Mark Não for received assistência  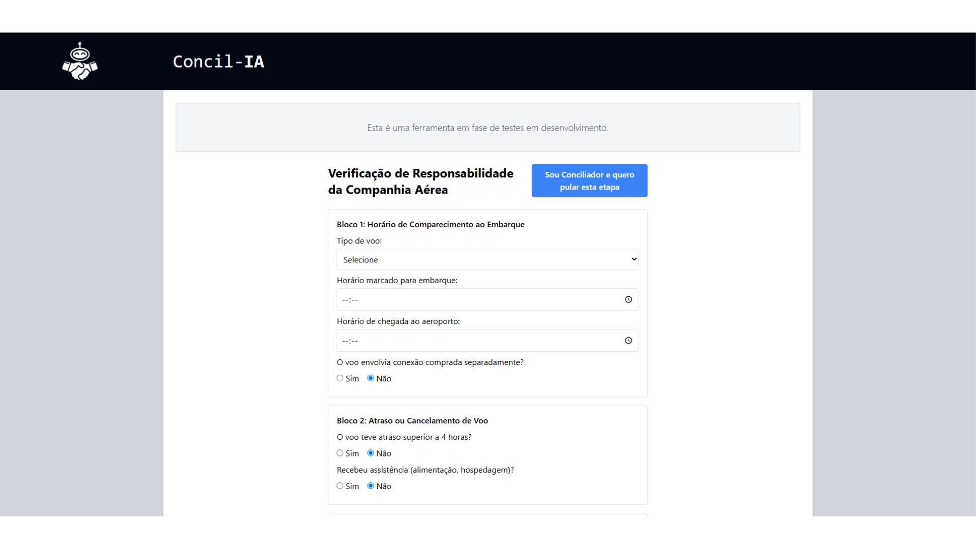(x=371, y=486)
